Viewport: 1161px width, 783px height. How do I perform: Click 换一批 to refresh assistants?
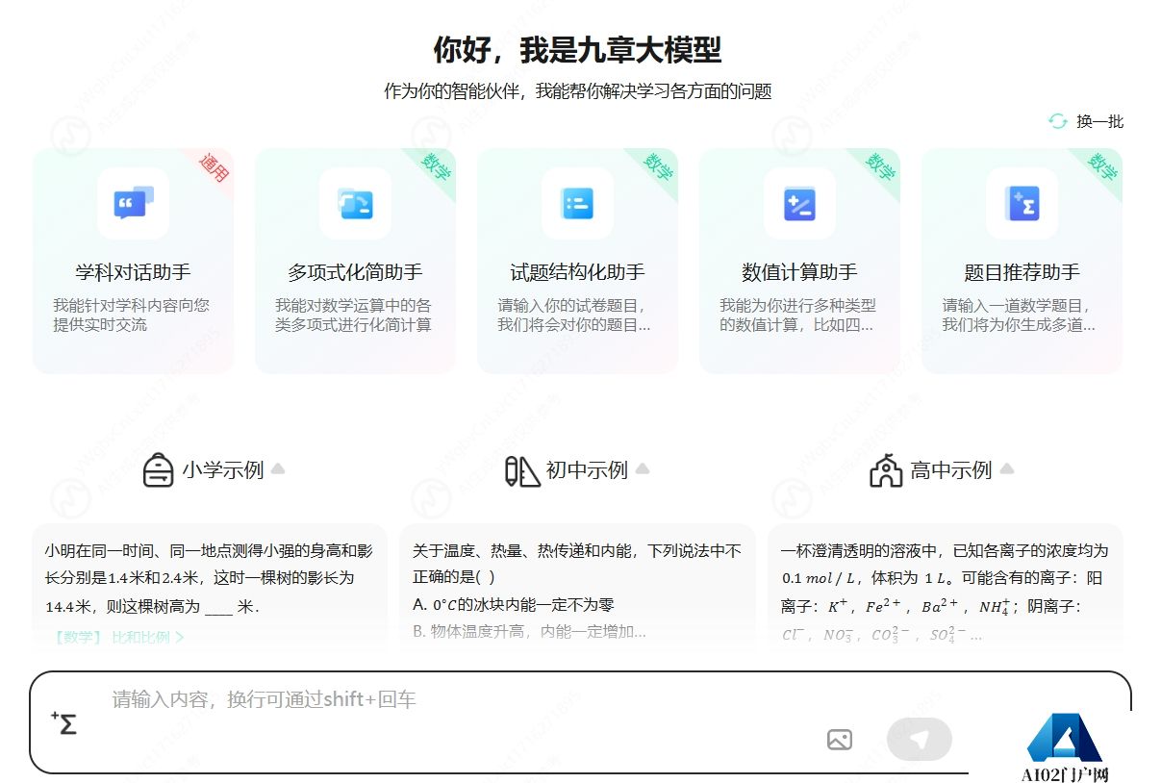point(1099,121)
